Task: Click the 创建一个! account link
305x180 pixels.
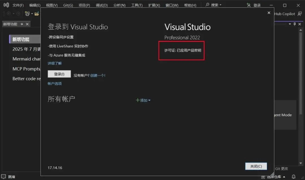Action: coord(98,75)
